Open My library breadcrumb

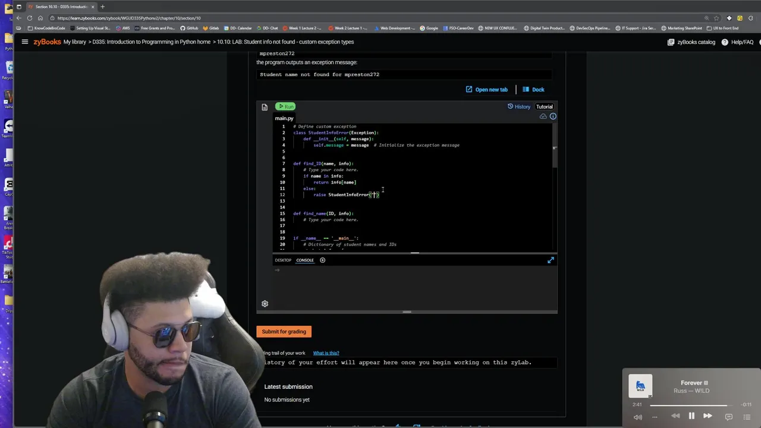click(75, 42)
